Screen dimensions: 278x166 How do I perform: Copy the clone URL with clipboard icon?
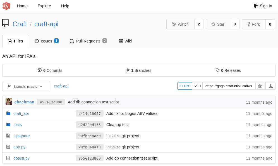(x=260, y=86)
